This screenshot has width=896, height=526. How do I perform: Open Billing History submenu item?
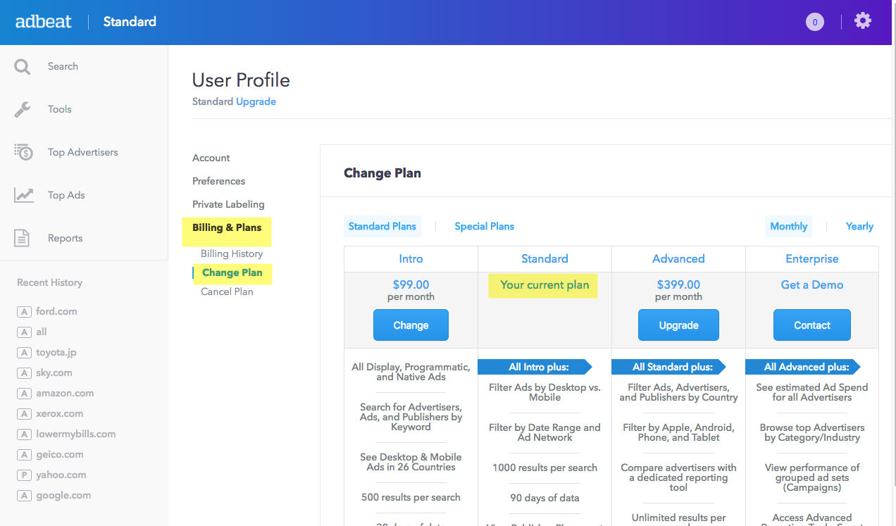(x=232, y=253)
